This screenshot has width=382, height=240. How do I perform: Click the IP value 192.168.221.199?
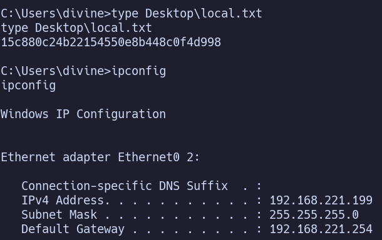pyautogui.click(x=321, y=201)
